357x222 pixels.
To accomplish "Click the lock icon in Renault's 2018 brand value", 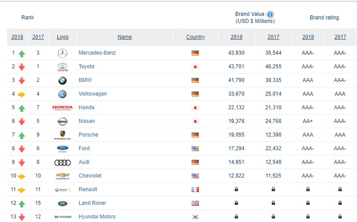I will [x=237, y=189].
